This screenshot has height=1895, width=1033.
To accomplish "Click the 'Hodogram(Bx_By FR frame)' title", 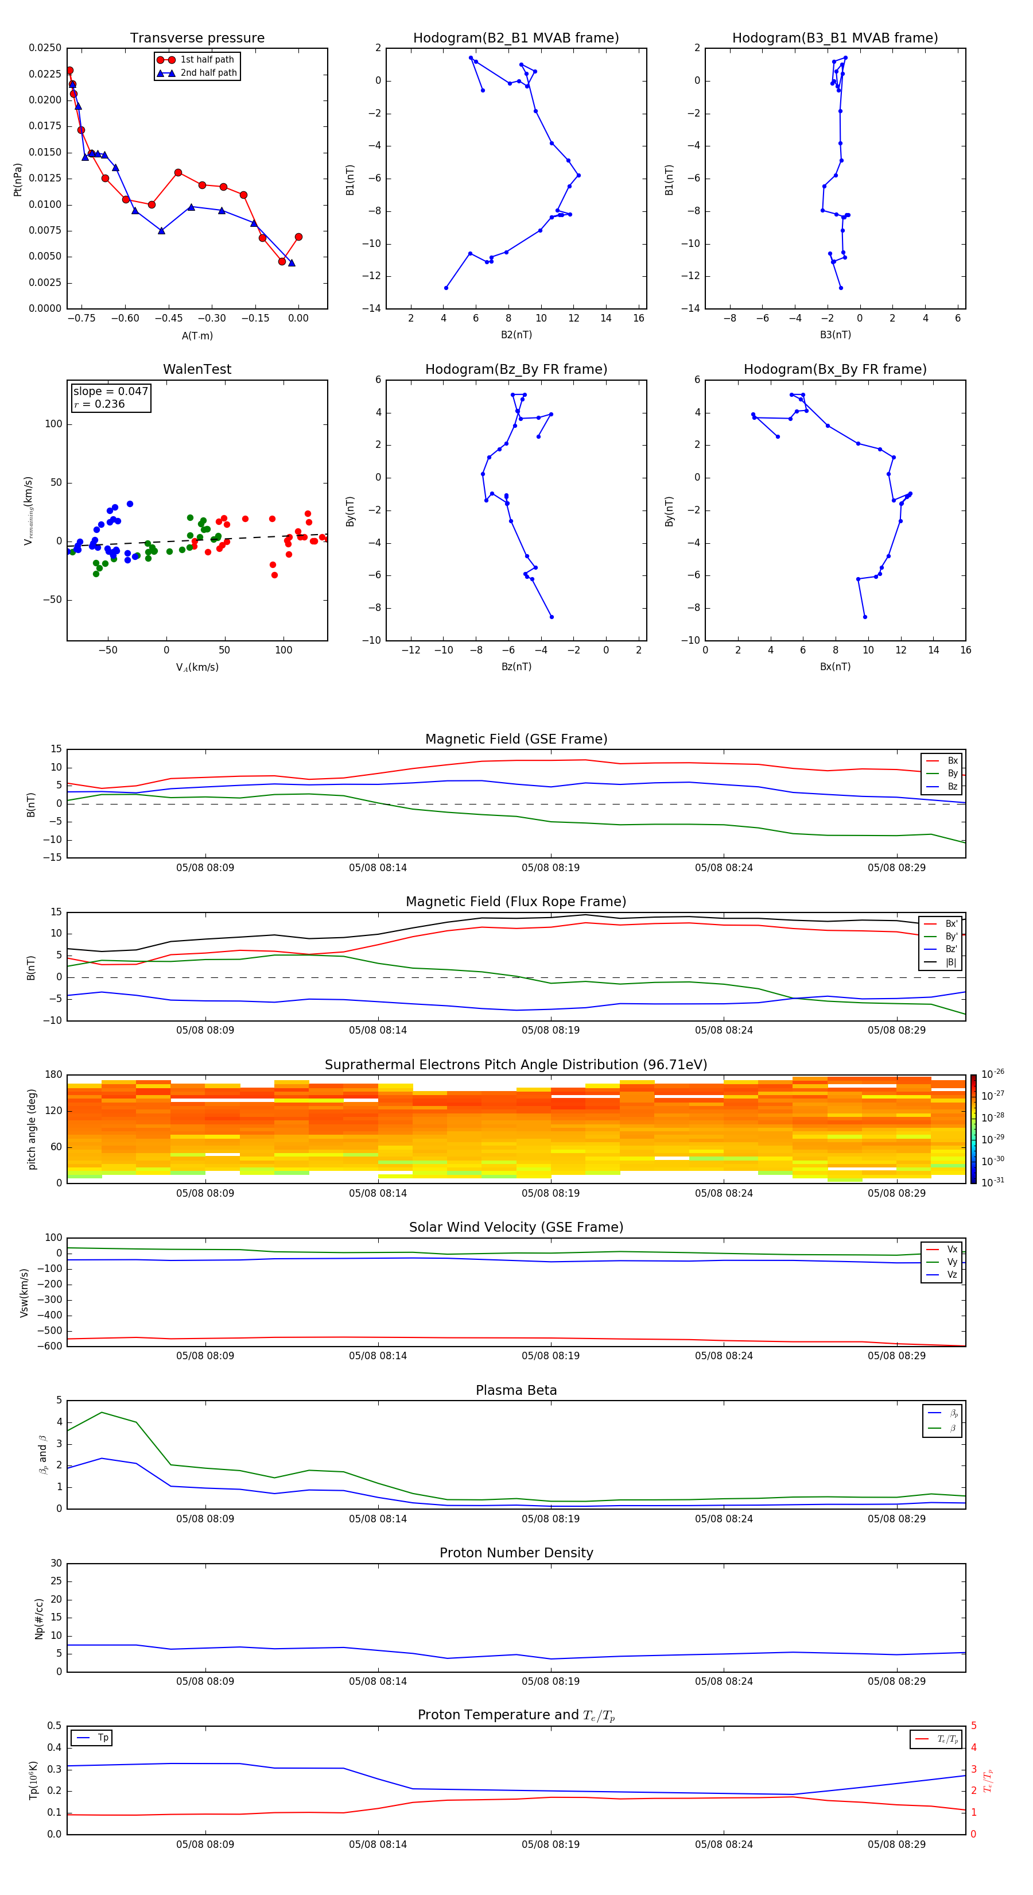I will click(835, 369).
